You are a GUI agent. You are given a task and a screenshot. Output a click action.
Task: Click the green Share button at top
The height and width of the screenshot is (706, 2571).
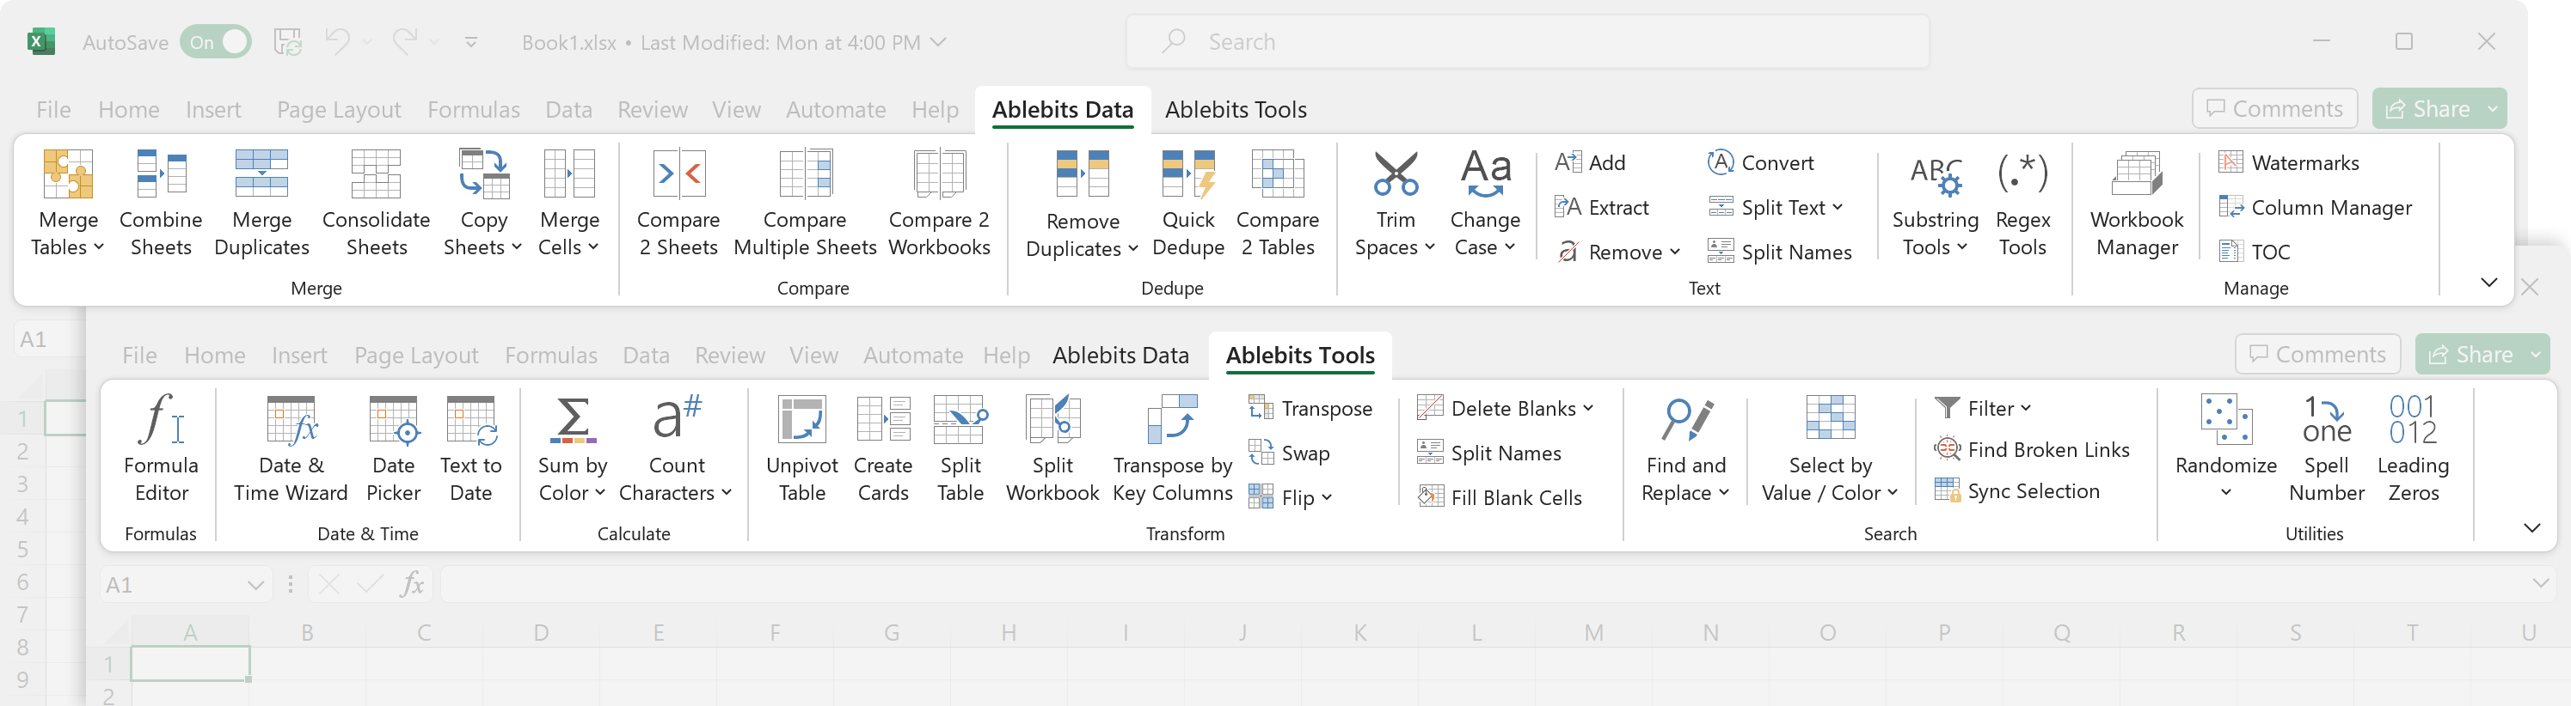point(2427,109)
